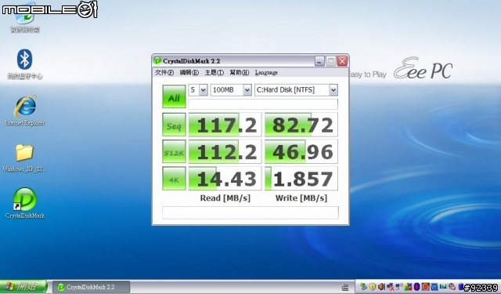Viewport: 501px width, 294px height.
Task: Open the Language menu
Action: pos(266,73)
